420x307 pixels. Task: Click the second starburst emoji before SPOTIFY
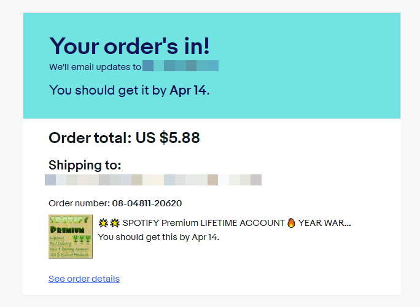(114, 223)
